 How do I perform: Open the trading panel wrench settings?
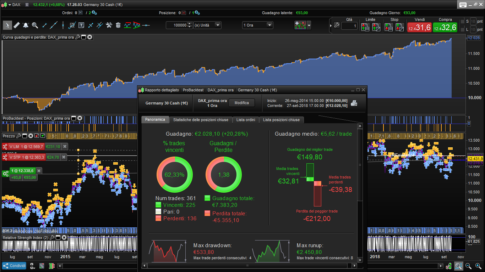click(x=337, y=25)
